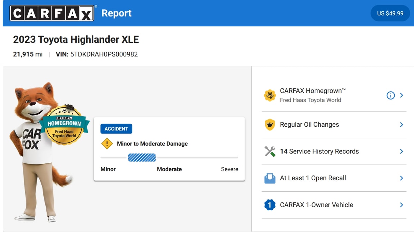Open the CARFAX Homegrown info icon
The height and width of the screenshot is (232, 414).
pos(391,95)
